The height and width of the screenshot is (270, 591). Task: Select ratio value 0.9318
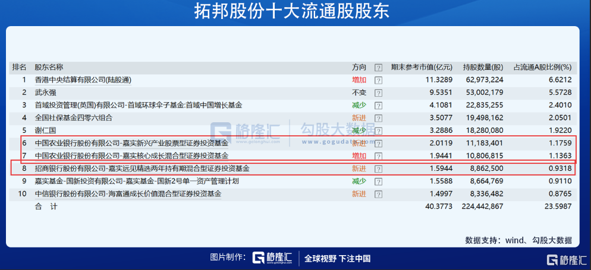tap(560, 169)
